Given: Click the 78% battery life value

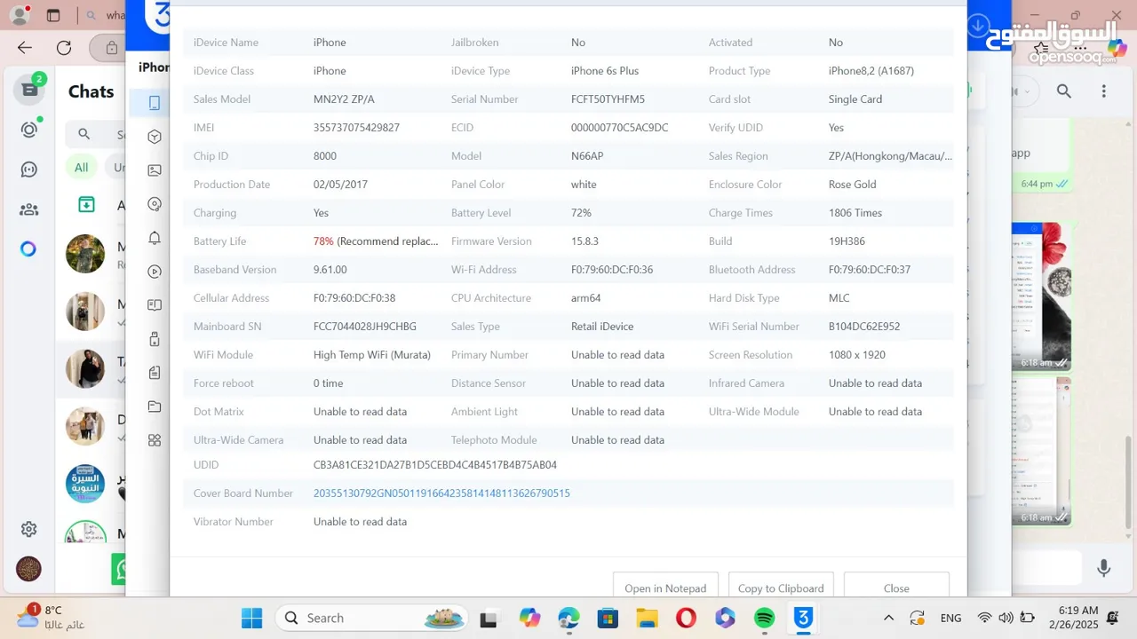Looking at the screenshot, I should click(323, 241).
